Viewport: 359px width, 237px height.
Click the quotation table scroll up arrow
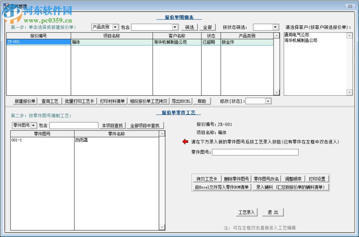[x=276, y=35]
